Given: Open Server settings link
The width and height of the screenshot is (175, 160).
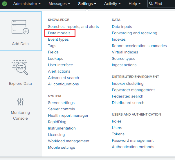Looking at the screenshot, I should coord(61,103).
